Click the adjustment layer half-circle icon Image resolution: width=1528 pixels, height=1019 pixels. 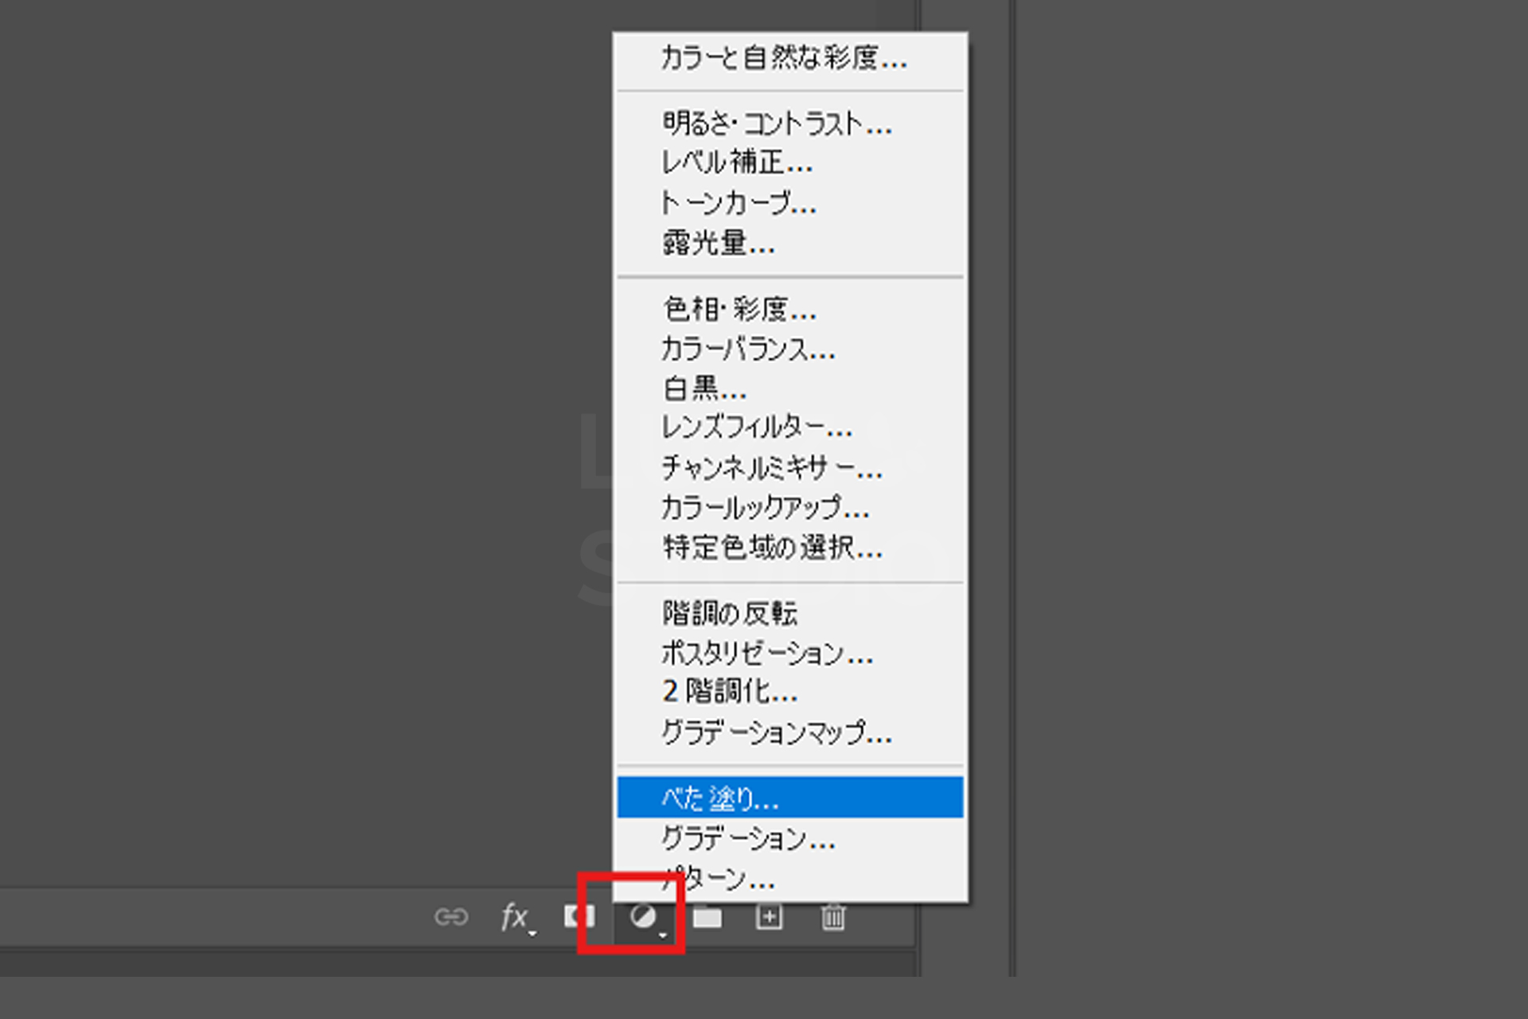[643, 917]
